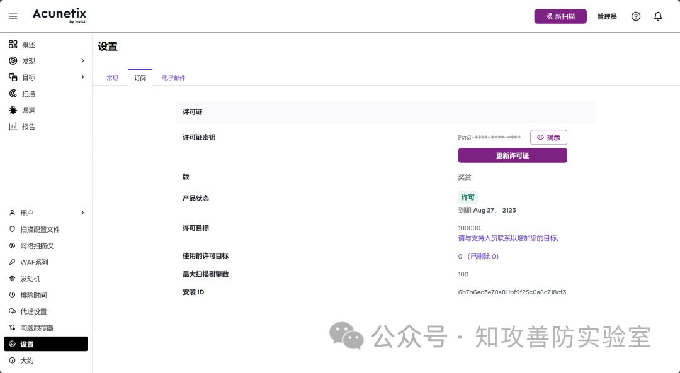Click the 报告 chart icon
This screenshot has height=373, width=680.
pyautogui.click(x=13, y=126)
